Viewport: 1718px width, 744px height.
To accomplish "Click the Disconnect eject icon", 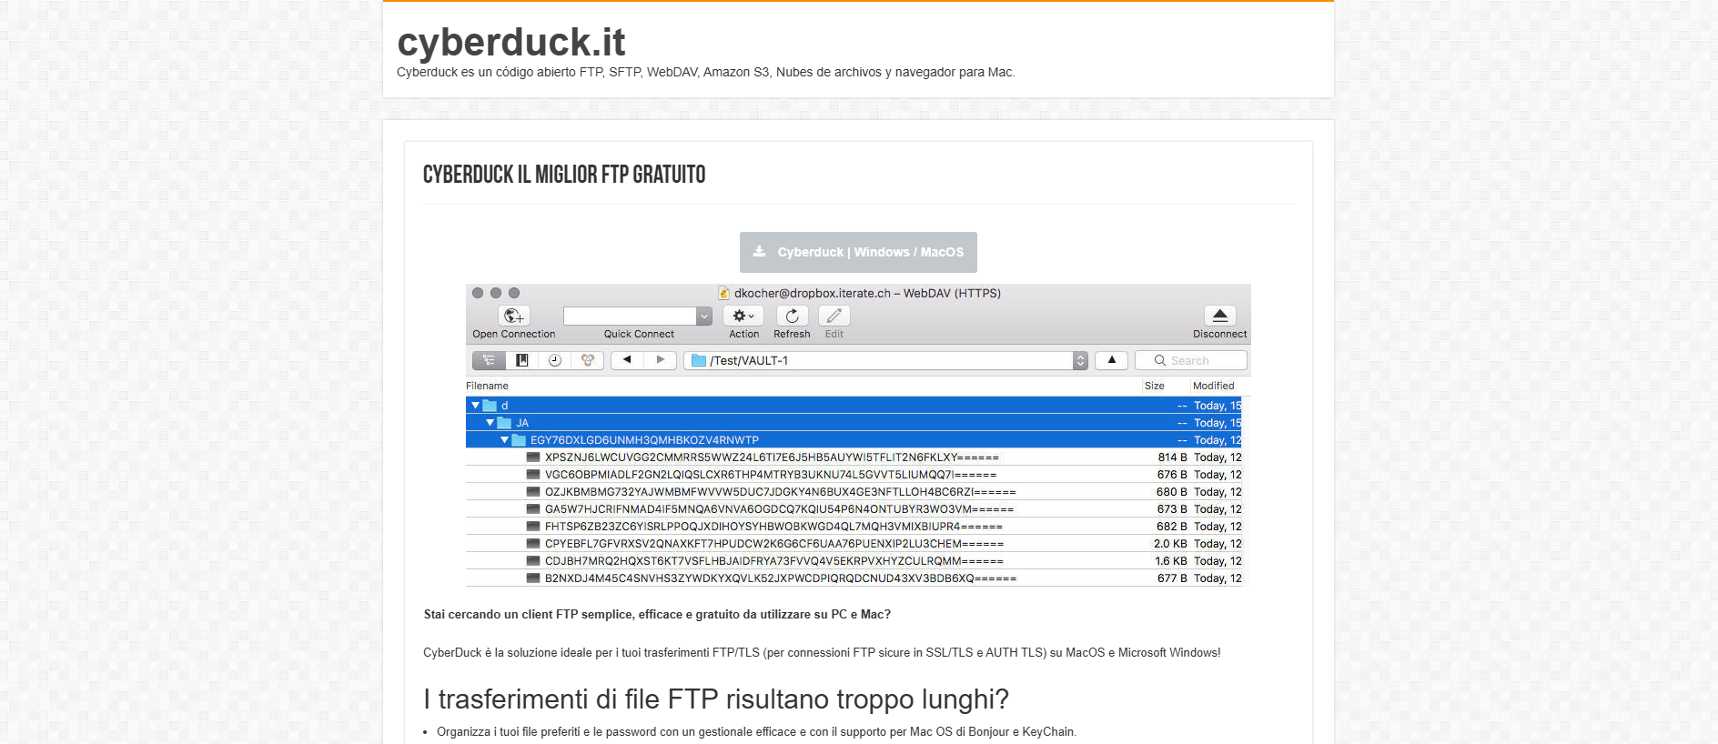I will pyautogui.click(x=1220, y=316).
